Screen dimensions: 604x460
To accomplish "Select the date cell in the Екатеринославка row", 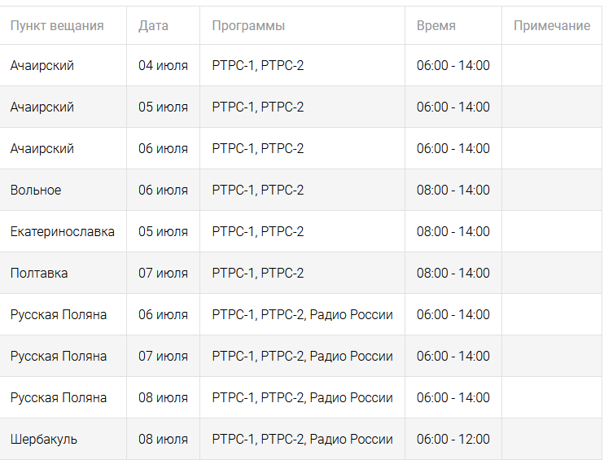I will point(163,232).
